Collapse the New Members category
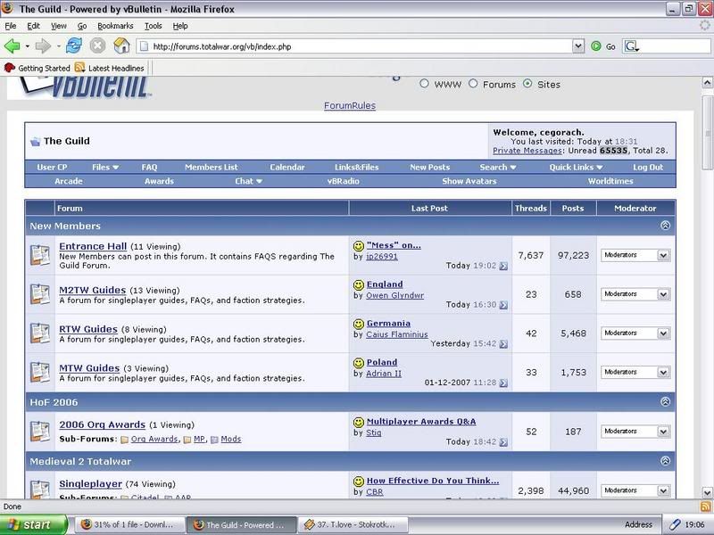Viewport: 714px width, 535px height. point(665,226)
